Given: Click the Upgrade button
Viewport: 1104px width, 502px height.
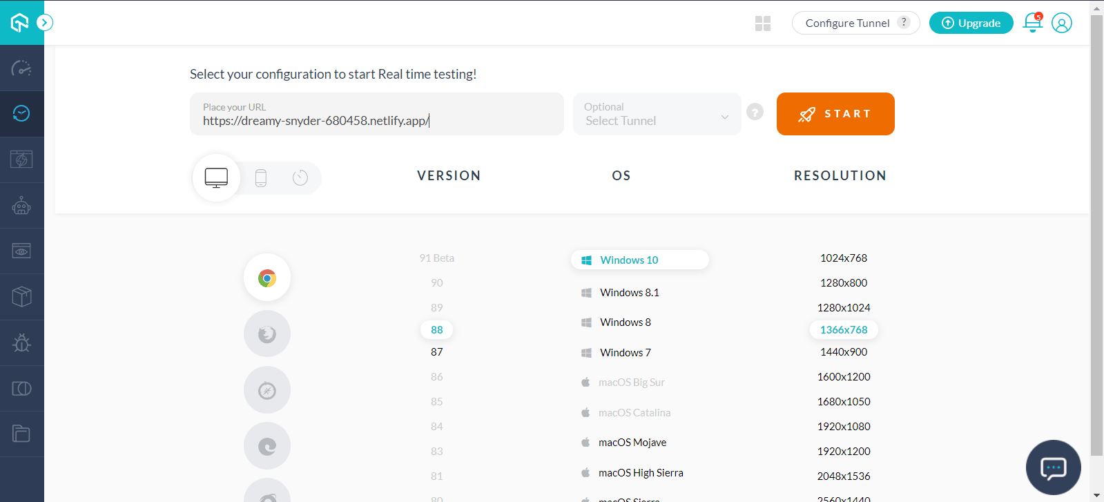Looking at the screenshot, I should [971, 23].
